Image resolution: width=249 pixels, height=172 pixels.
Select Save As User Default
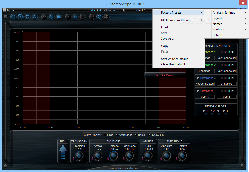pyautogui.click(x=178, y=59)
